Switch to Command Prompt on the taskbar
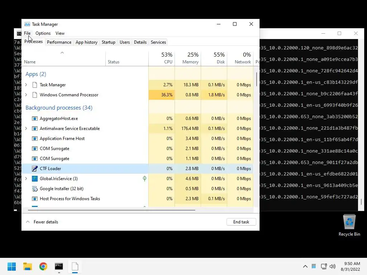The width and height of the screenshot is (367, 275). [59, 266]
